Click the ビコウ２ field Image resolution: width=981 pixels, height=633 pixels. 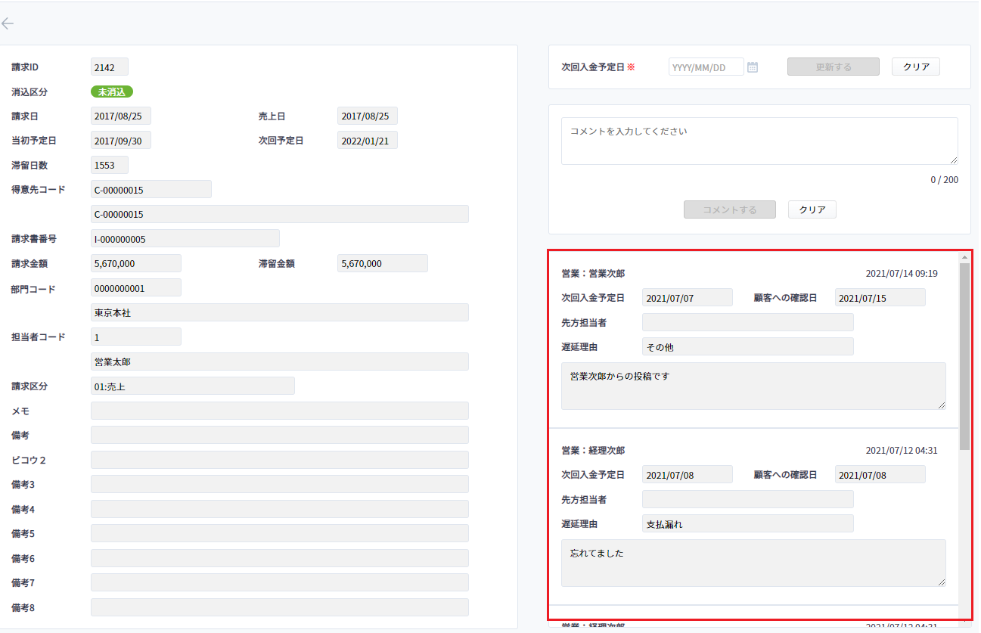pyautogui.click(x=280, y=460)
